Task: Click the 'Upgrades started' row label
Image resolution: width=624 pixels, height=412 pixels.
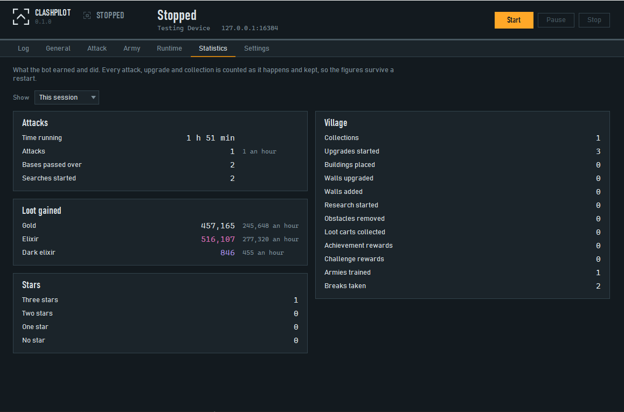Action: click(352, 151)
